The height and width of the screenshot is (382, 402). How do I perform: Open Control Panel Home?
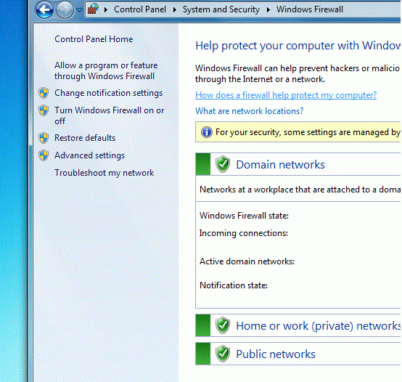pyautogui.click(x=94, y=39)
